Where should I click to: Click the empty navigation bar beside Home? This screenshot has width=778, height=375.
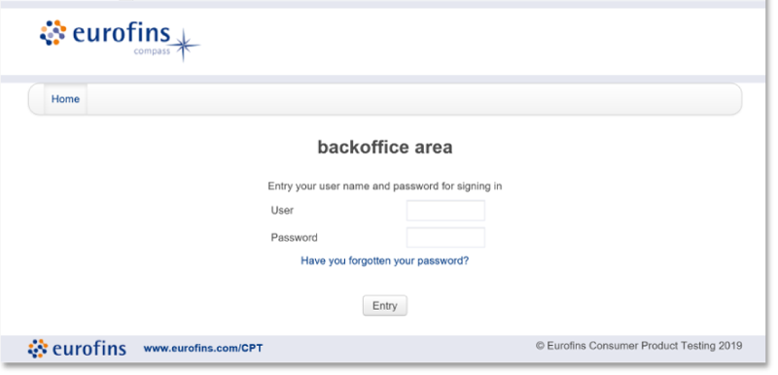(x=414, y=99)
